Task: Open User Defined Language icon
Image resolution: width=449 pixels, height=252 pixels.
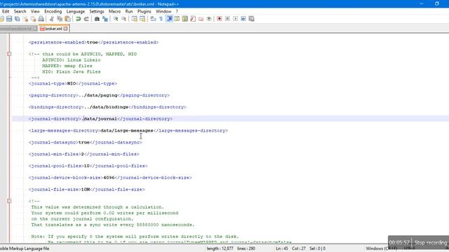Action: click(177, 19)
